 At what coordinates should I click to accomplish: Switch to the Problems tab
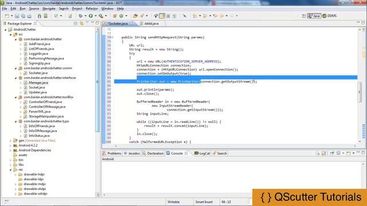(x=112, y=153)
